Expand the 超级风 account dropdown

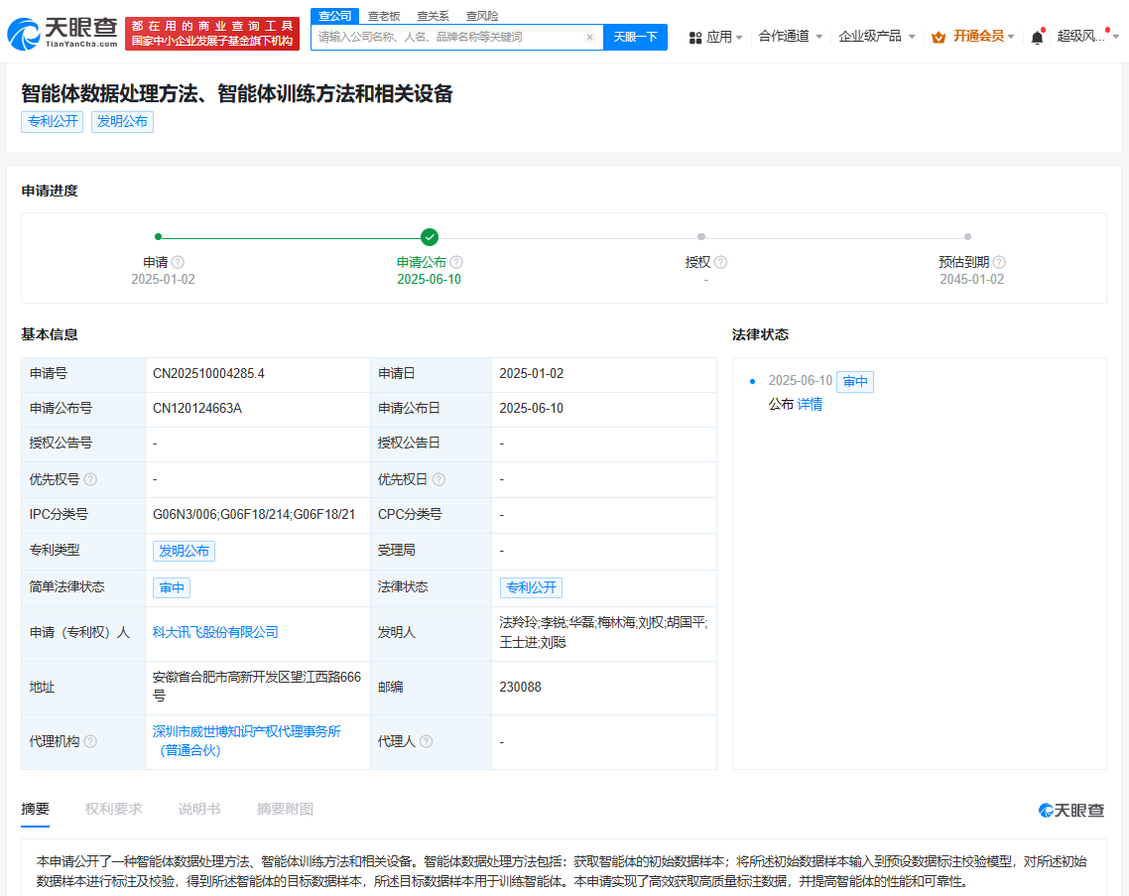point(1086,36)
